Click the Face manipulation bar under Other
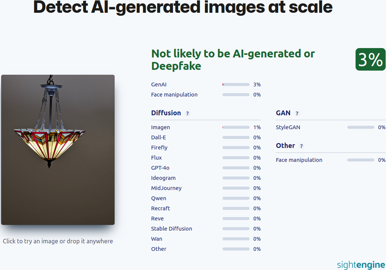 click(361, 160)
